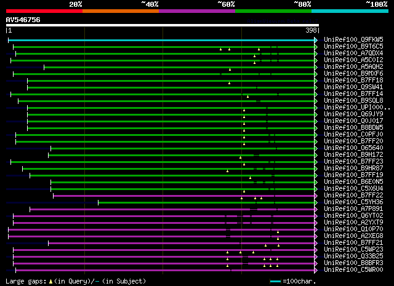Select the UniRef100_B6E0N5 label
Screen dimensions: 394x286
tap(353, 181)
